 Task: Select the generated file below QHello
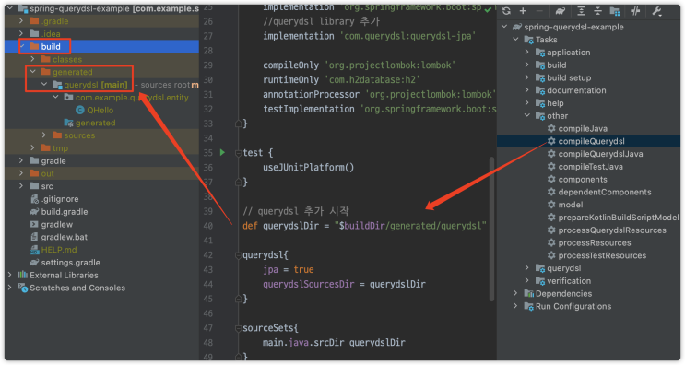(x=95, y=123)
